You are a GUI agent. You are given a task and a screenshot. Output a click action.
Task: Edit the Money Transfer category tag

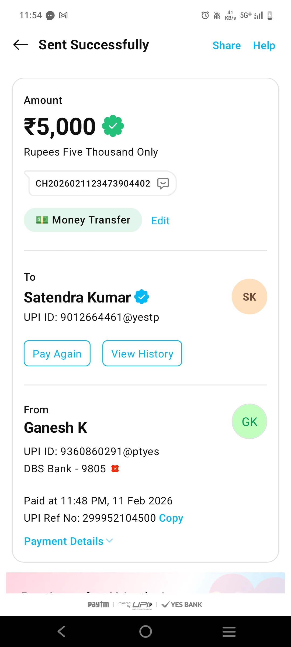point(160,221)
